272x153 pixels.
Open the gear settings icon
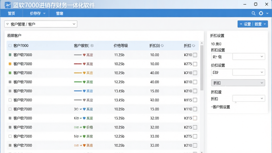[261, 13]
